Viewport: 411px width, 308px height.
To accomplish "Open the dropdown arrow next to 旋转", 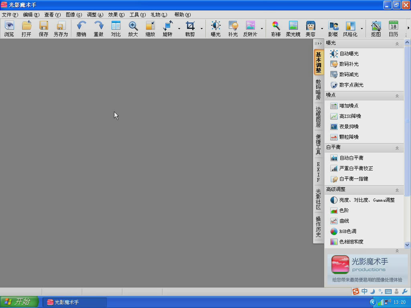I will point(179,28).
